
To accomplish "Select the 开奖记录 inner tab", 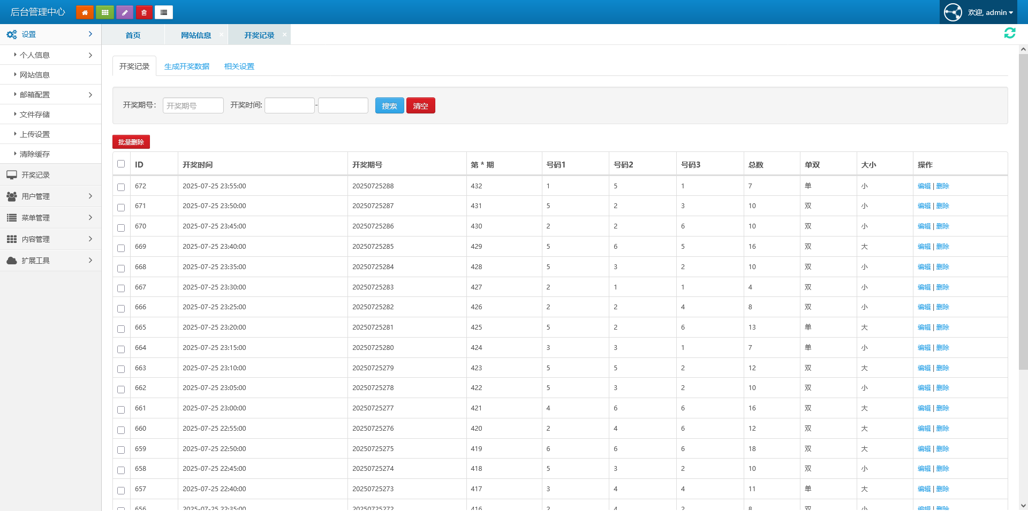I will pyautogui.click(x=134, y=66).
